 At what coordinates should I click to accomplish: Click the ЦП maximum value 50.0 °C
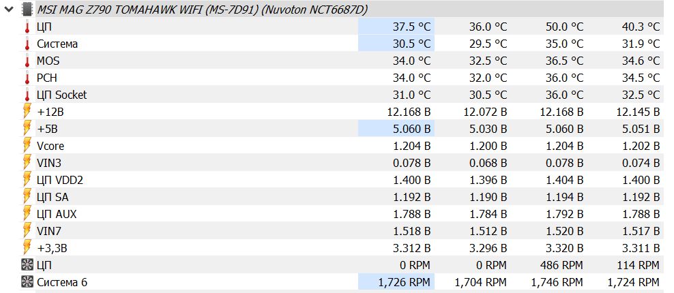tap(564, 27)
